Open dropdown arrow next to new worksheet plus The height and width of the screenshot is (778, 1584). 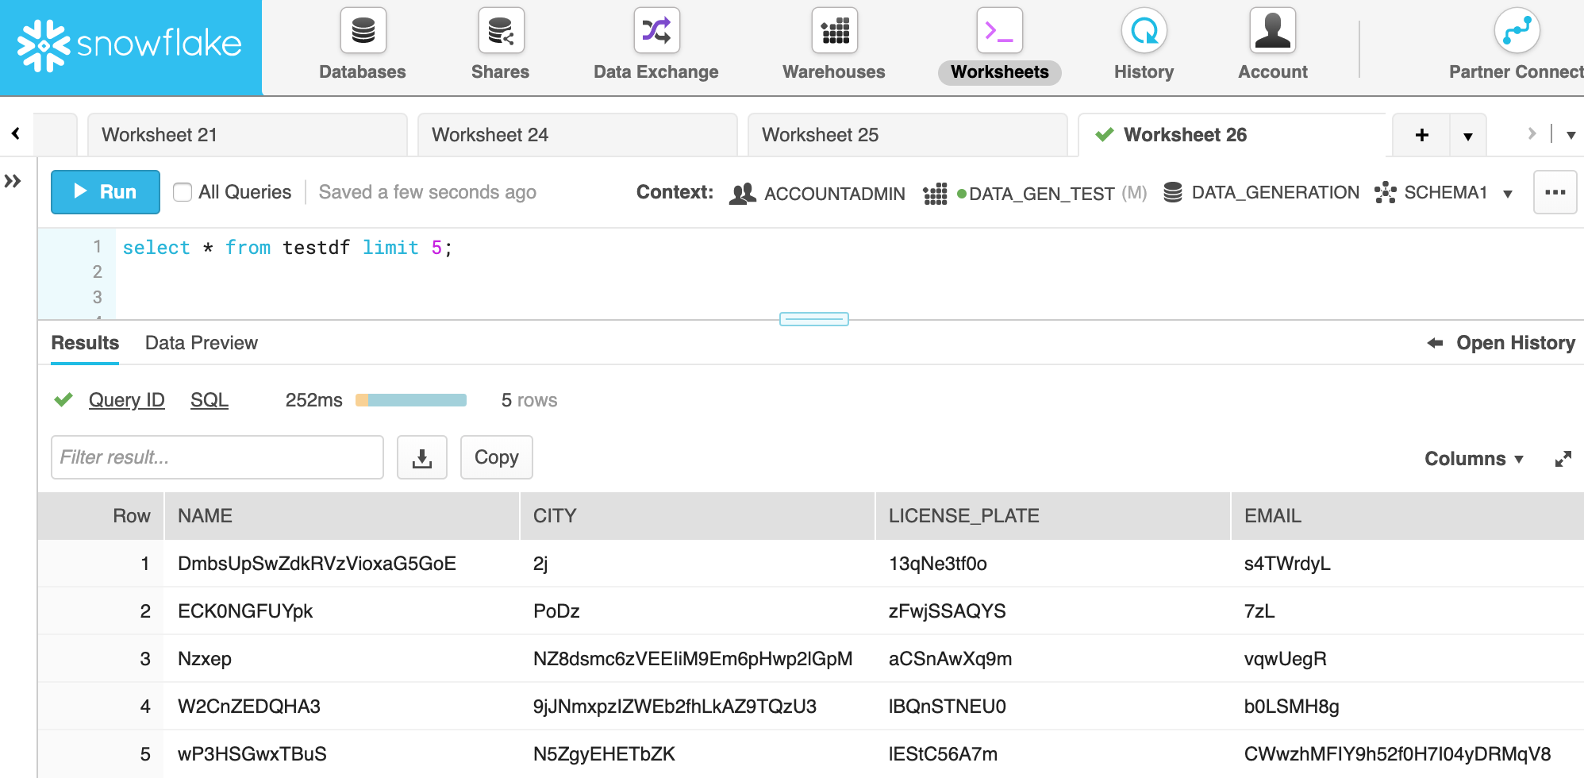click(x=1467, y=136)
